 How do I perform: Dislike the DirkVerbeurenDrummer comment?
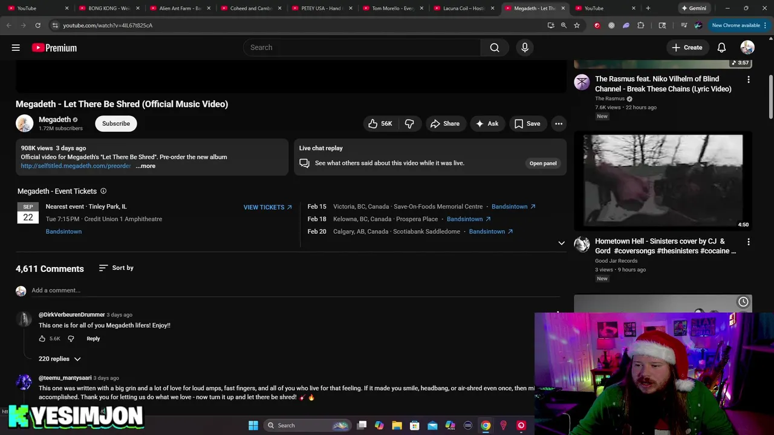(x=71, y=339)
